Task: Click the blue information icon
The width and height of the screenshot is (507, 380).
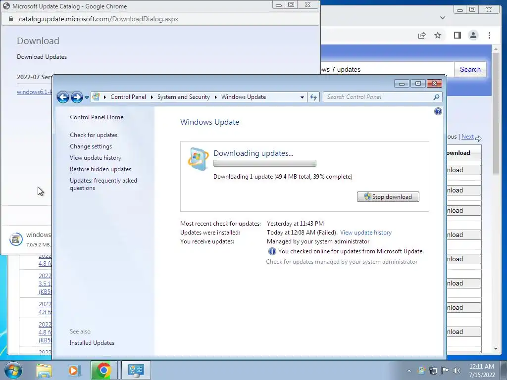Action: (272, 251)
